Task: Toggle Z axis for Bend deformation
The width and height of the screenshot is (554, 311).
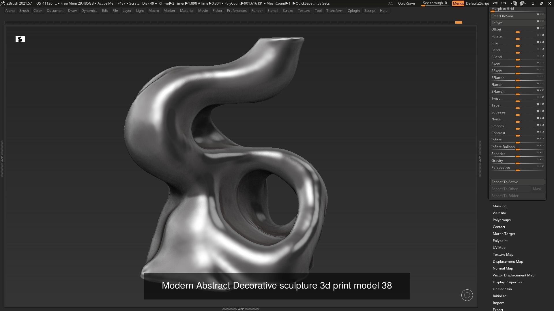Action: tap(543, 49)
